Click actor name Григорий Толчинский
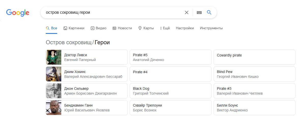 [x=151, y=93]
